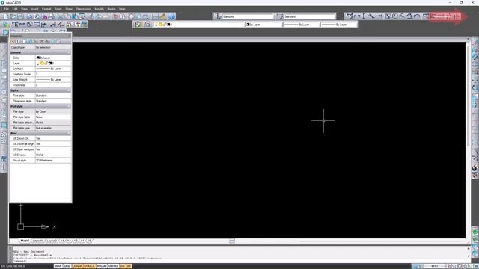Collapse the Misc section in properties

(69, 133)
